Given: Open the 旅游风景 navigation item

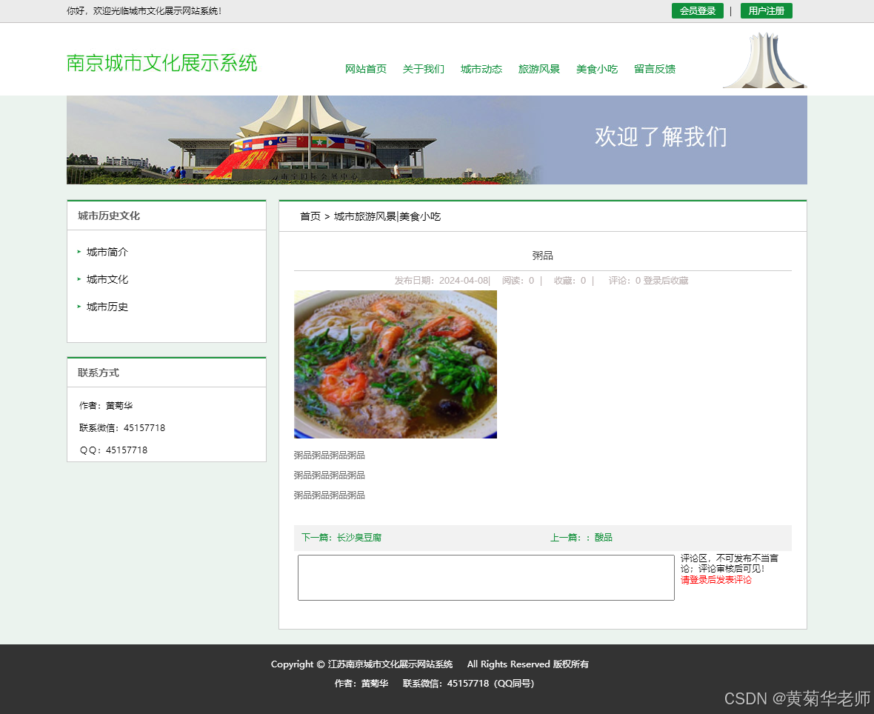Looking at the screenshot, I should click(539, 69).
